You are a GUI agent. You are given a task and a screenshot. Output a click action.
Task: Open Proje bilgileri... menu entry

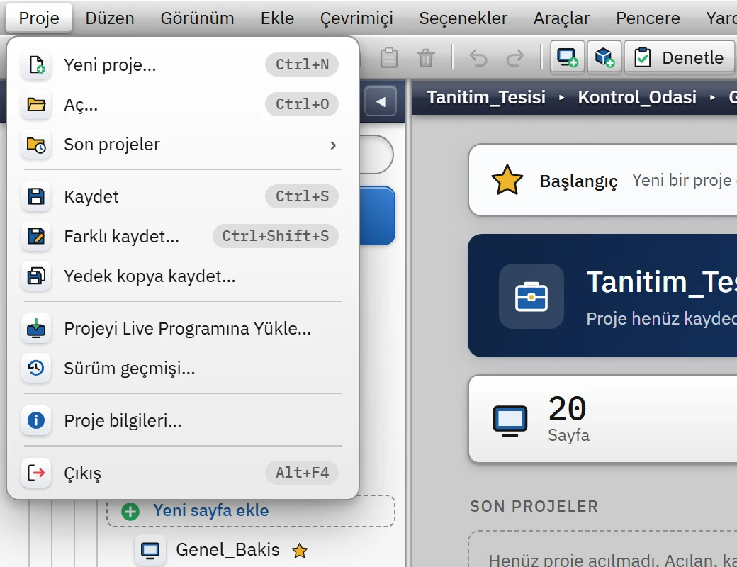[182, 420]
